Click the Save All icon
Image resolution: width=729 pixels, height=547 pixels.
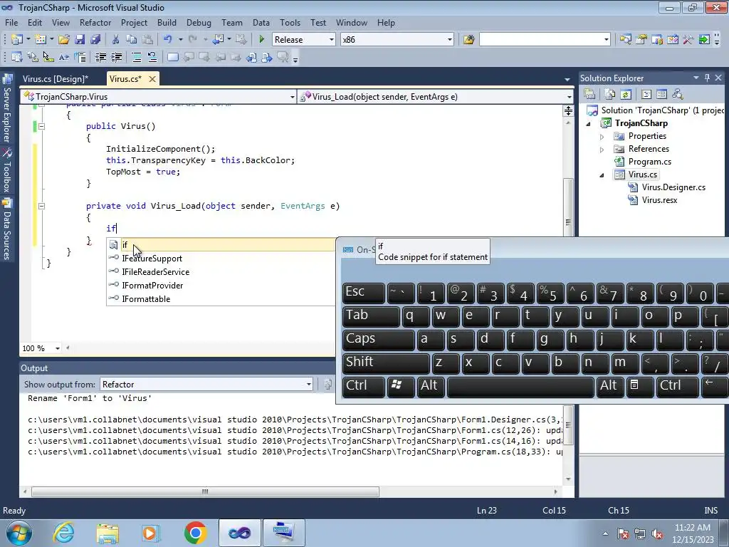tap(95, 40)
